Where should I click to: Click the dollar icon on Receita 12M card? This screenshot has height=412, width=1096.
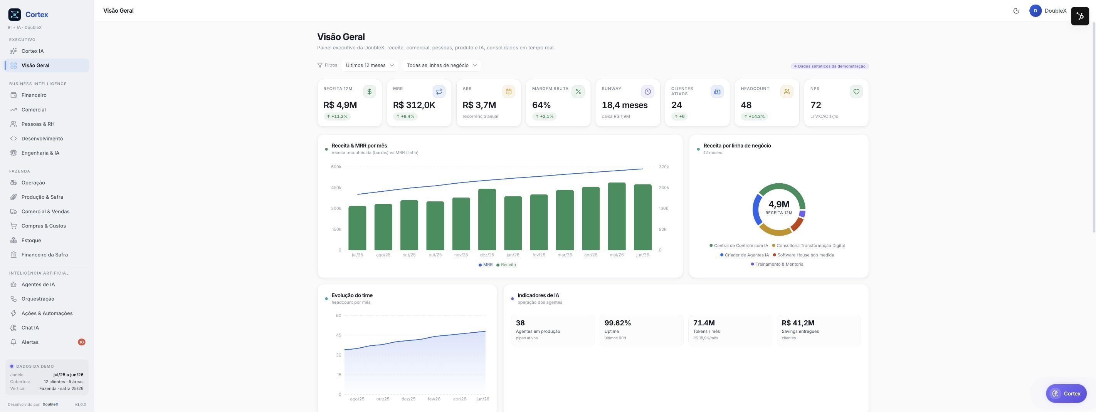pyautogui.click(x=369, y=92)
